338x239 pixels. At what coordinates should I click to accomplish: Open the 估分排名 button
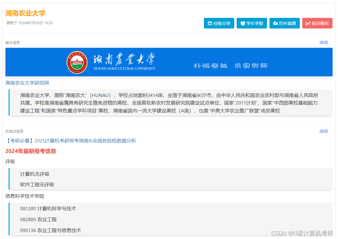(x=317, y=23)
